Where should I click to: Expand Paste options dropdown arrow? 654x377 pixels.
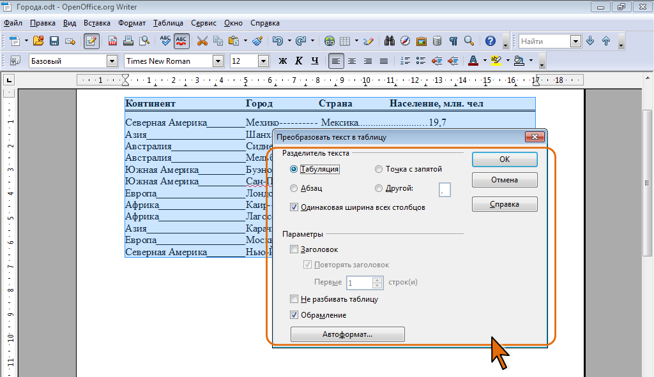point(245,41)
